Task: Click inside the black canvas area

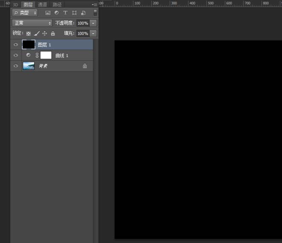Action: tap(198, 139)
